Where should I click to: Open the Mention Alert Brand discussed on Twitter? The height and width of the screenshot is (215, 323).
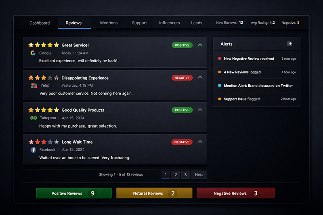tap(257, 86)
